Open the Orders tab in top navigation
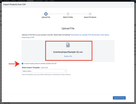This screenshot has width=136, height=104. tap(14, 1)
